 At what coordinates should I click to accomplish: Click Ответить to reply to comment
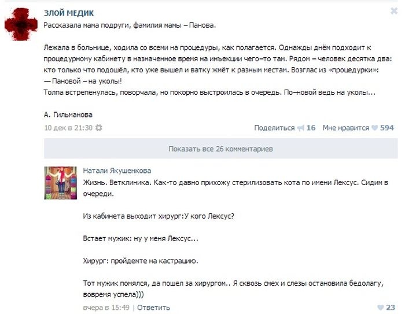(153, 308)
